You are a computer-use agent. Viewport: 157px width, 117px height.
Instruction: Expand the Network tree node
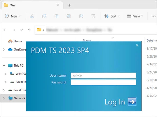coord(4,98)
